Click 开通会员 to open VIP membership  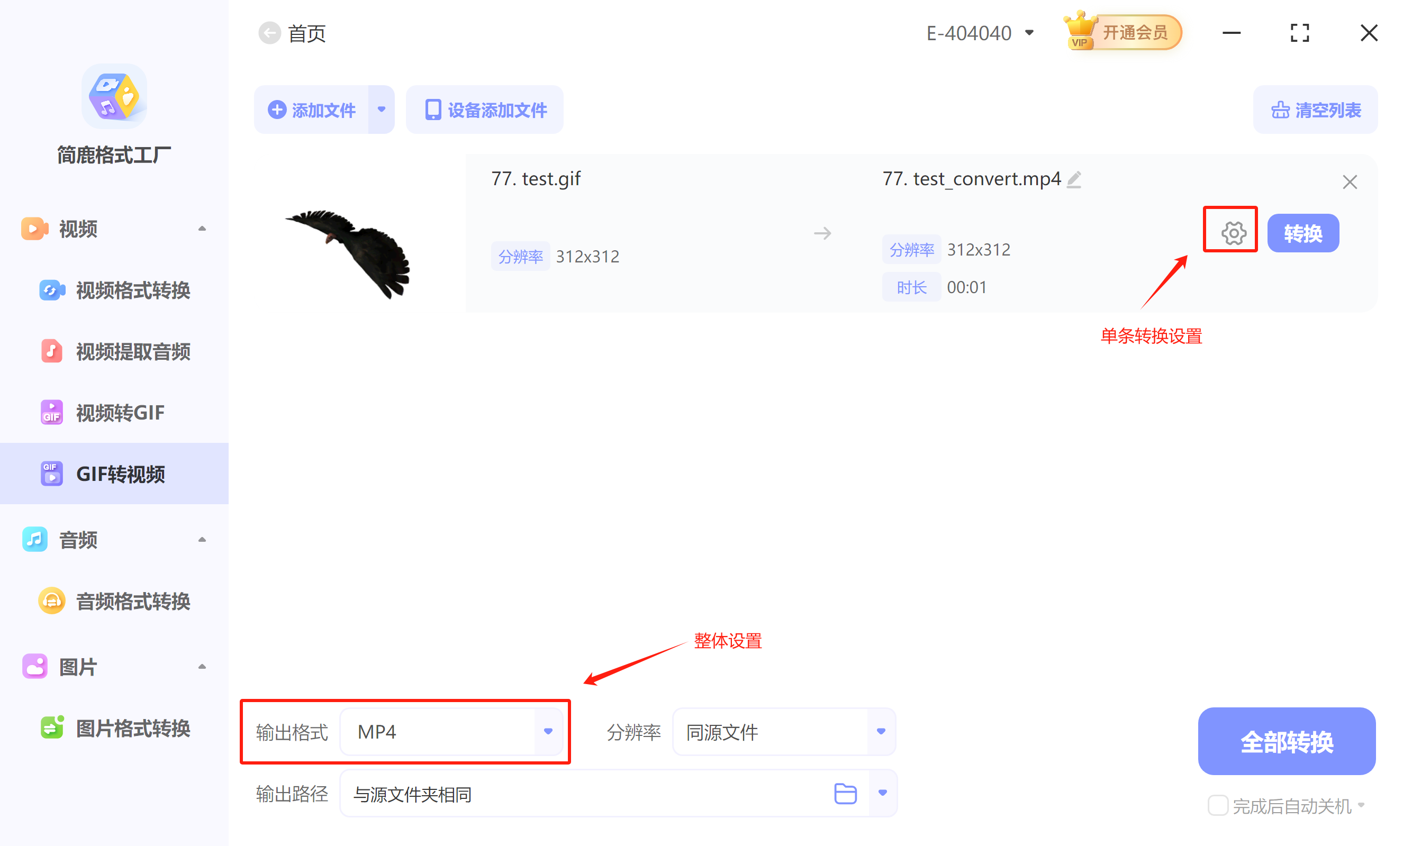pyautogui.click(x=1133, y=32)
